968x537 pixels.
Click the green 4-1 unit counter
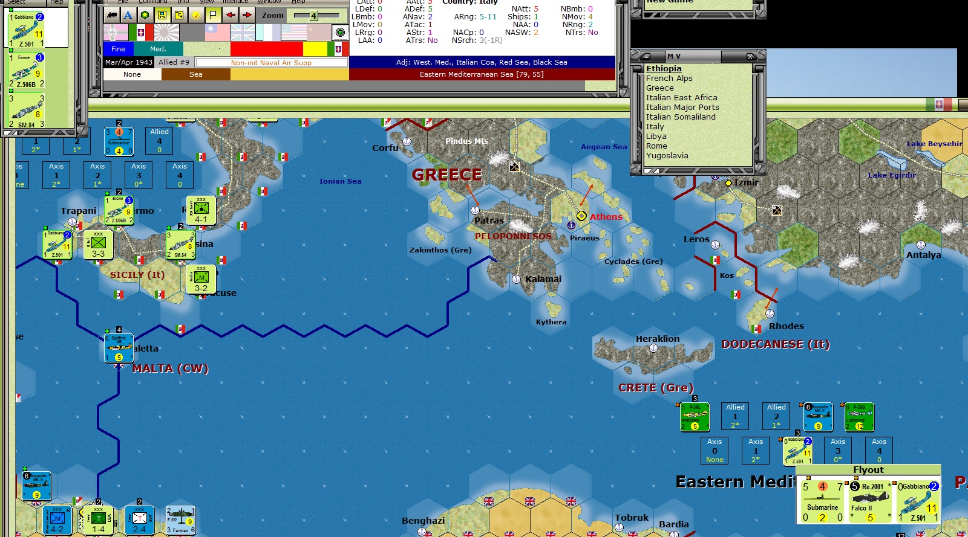[201, 211]
